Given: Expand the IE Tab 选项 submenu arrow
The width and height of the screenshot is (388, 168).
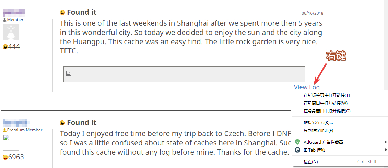Looking at the screenshot, I should [386, 150].
